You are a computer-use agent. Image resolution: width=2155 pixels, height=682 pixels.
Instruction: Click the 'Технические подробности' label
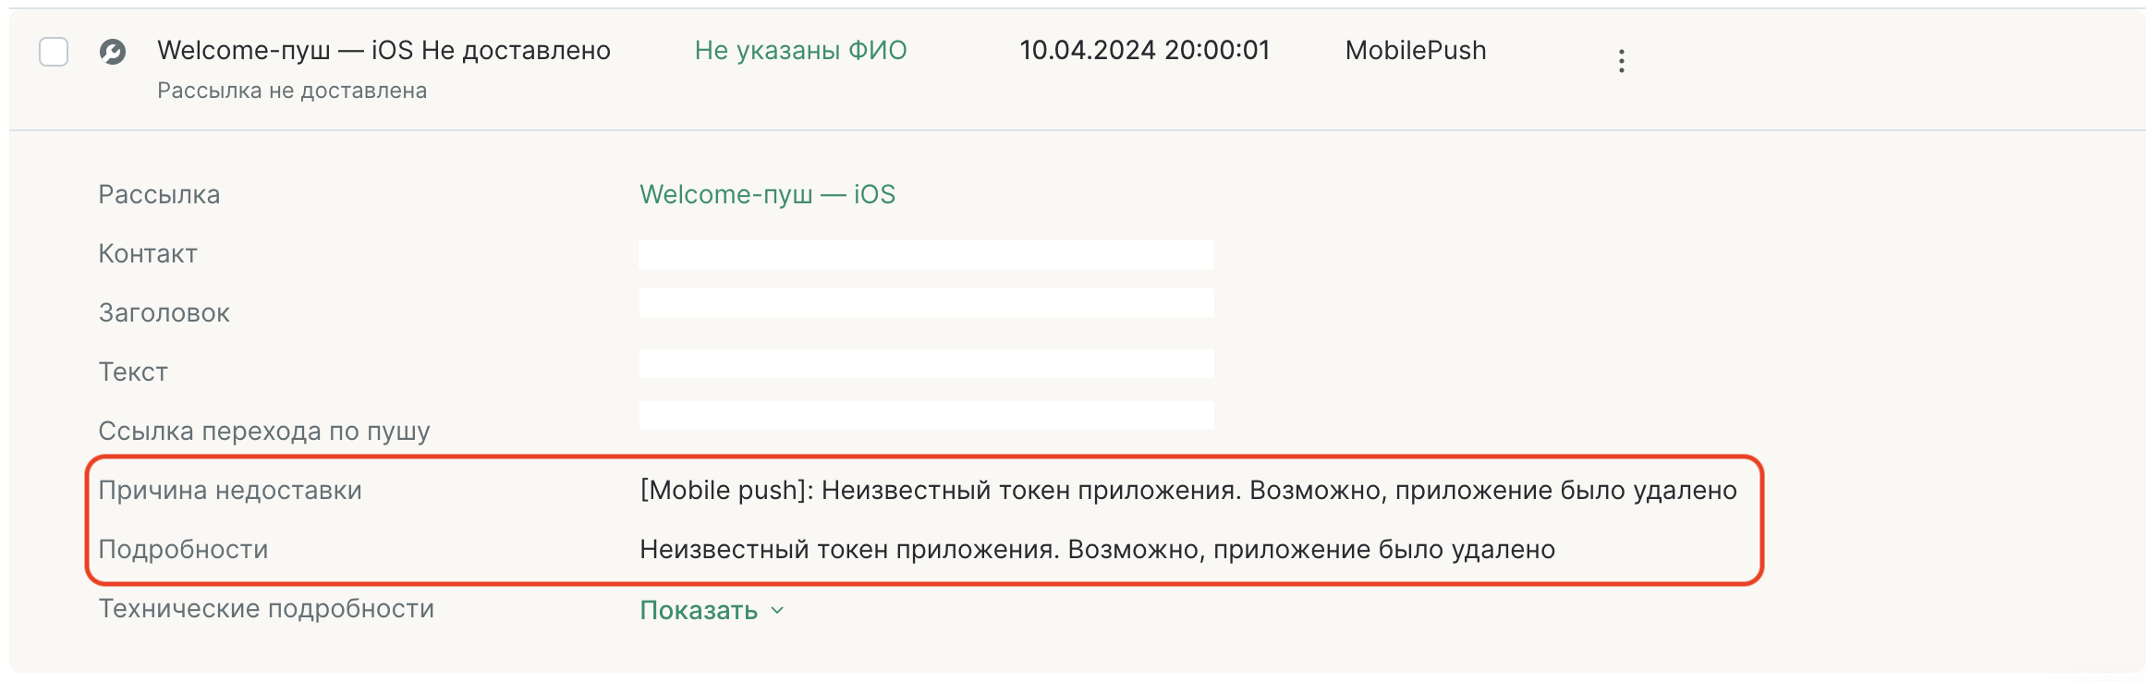(266, 608)
